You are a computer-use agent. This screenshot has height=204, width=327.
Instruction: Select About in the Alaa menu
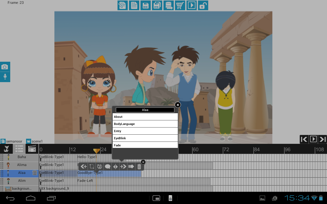(145, 117)
